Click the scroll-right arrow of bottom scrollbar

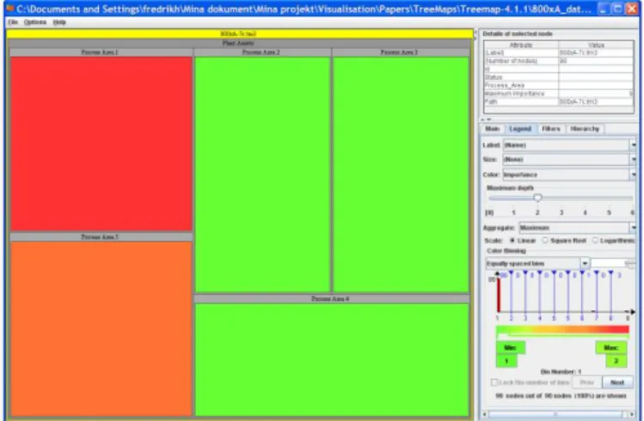(x=632, y=414)
